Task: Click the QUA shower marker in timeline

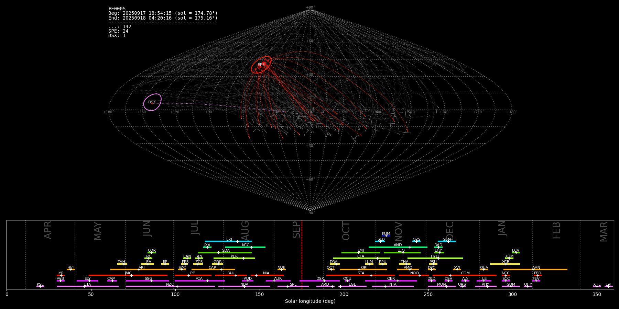Action: tap(484, 270)
